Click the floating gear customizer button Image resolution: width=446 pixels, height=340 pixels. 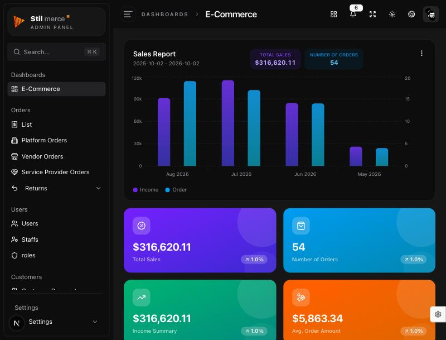[438, 314]
